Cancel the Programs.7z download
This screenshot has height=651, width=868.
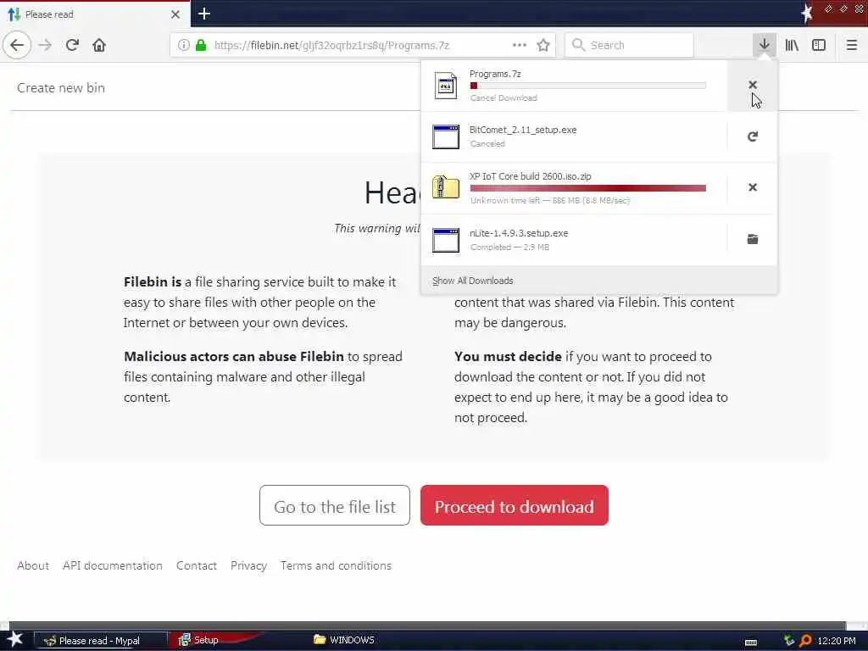pos(753,85)
